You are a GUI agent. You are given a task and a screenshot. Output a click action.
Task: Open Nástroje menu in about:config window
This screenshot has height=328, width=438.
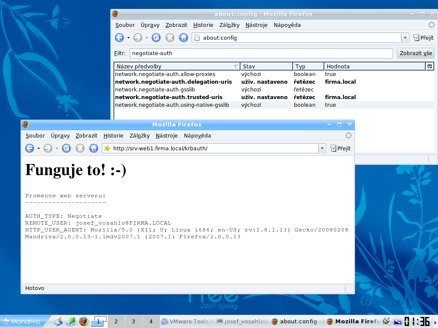tap(257, 25)
